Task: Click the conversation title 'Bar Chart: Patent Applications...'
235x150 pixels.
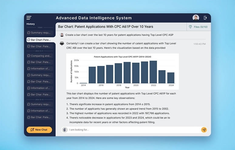Action: coord(106,27)
